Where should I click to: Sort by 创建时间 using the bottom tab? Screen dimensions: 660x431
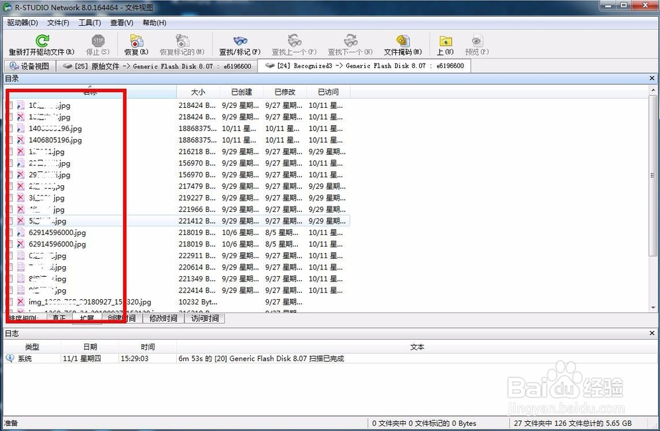coord(122,318)
